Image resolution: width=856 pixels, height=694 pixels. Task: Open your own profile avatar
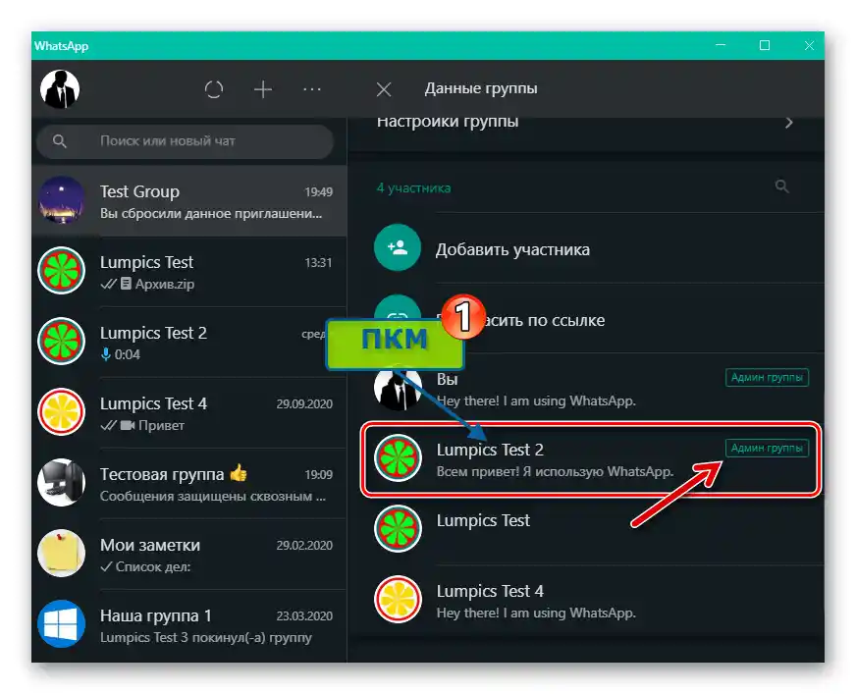click(60, 89)
